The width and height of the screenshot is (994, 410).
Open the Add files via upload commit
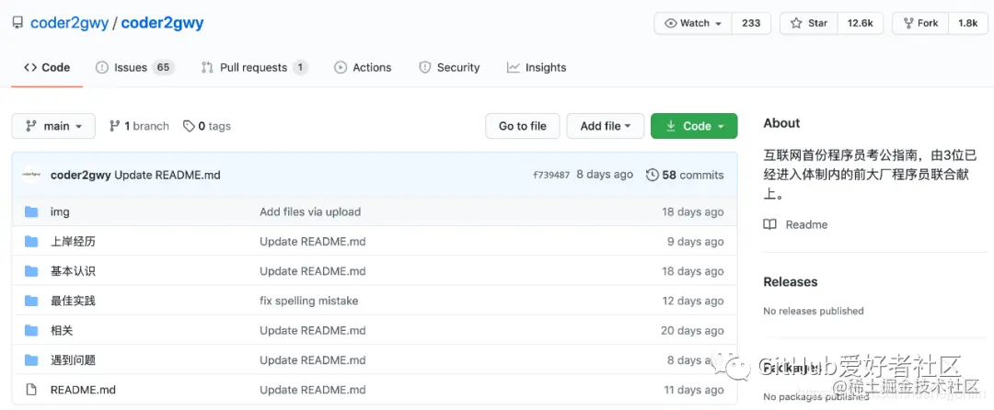coord(310,212)
